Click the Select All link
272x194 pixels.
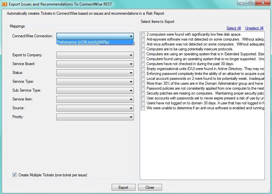click(x=233, y=28)
